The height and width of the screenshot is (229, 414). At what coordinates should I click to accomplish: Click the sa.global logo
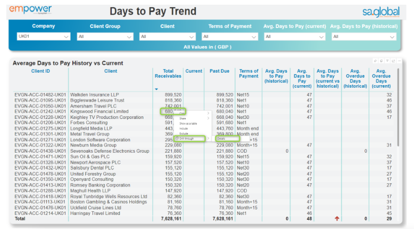(381, 12)
